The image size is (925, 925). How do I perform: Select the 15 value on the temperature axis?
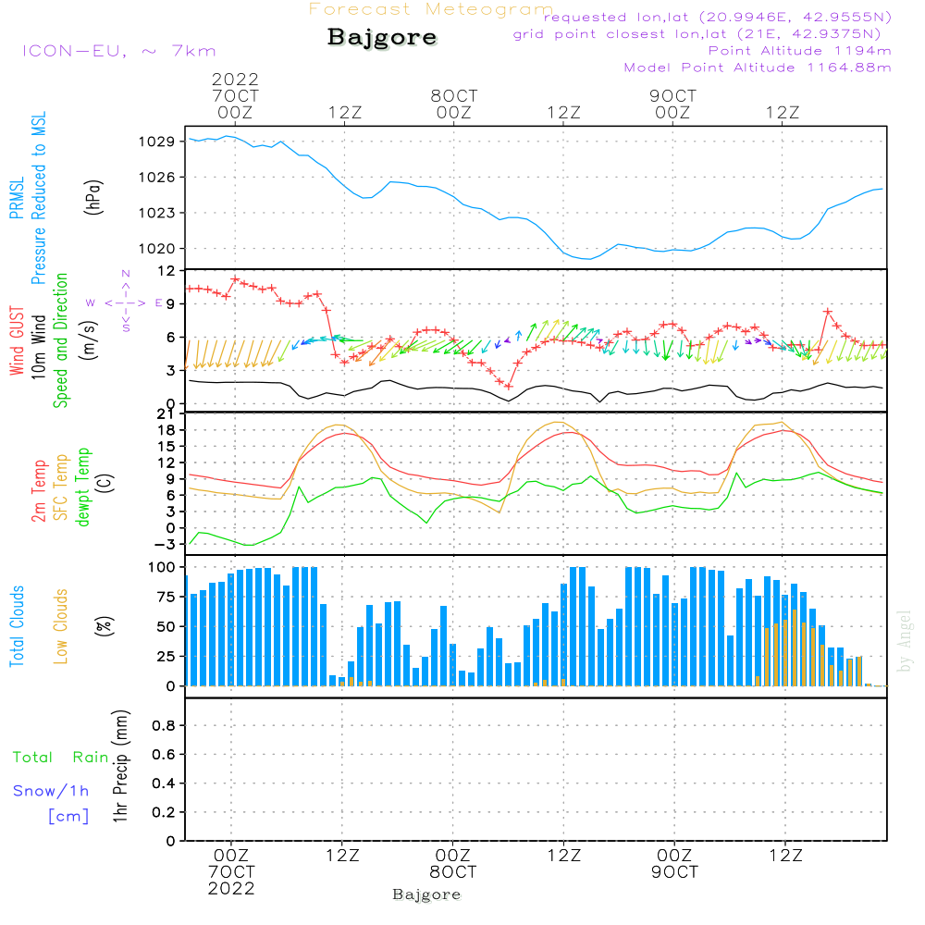[x=166, y=447]
